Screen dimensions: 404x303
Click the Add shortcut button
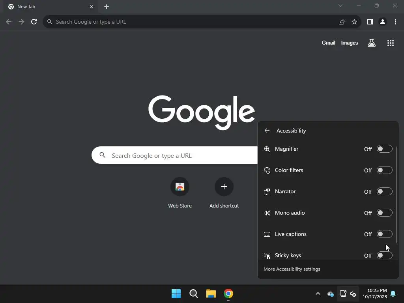click(x=224, y=193)
